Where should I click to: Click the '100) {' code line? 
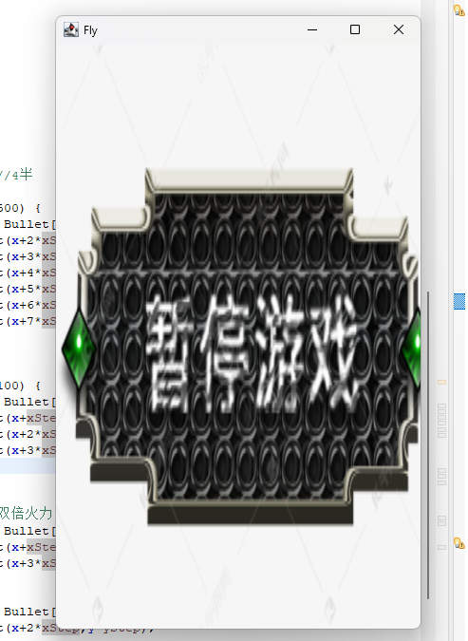[x=20, y=386]
